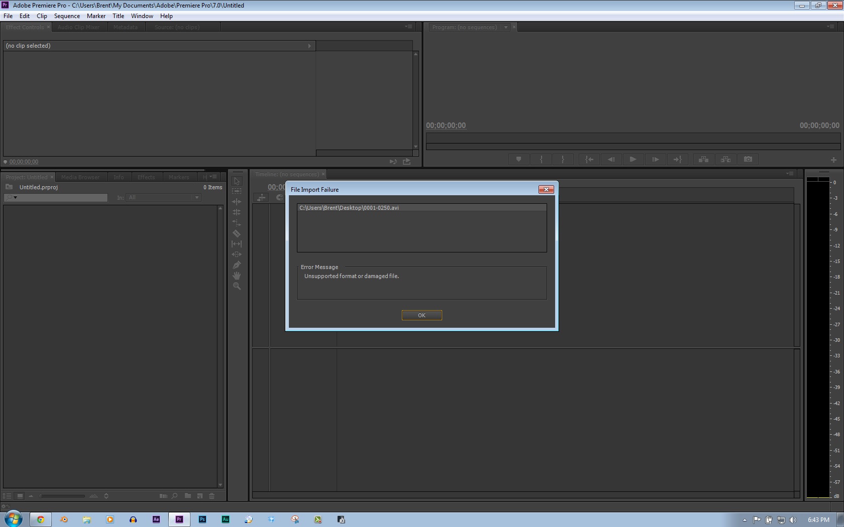The width and height of the screenshot is (844, 527).
Task: Select the Slide tool
Action: tap(237, 254)
